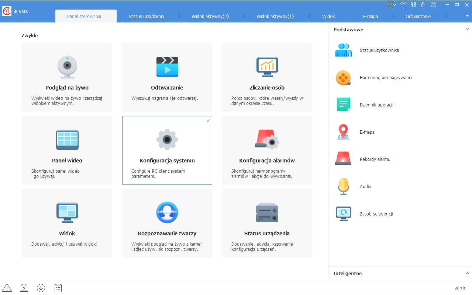Switch to the E-mapa tab
Image resolution: width=472 pixels, height=295 pixels.
(x=370, y=16)
